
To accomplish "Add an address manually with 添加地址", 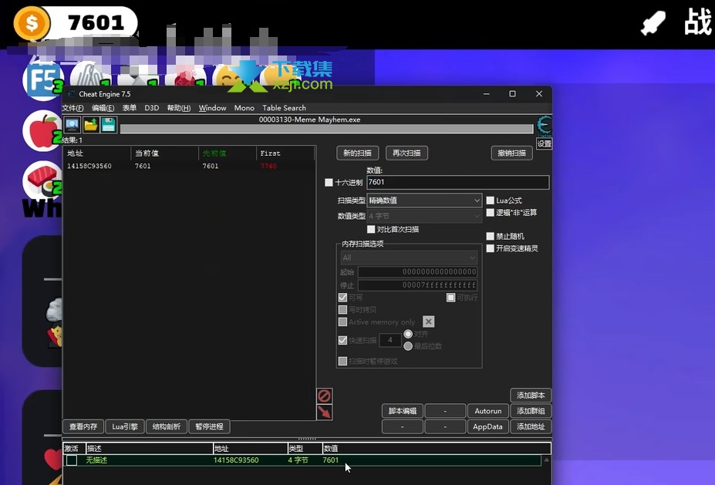I will coord(531,427).
